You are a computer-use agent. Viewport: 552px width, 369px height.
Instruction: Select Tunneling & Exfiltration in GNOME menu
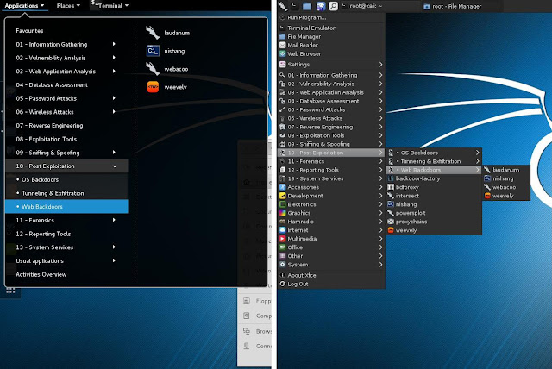[66, 193]
